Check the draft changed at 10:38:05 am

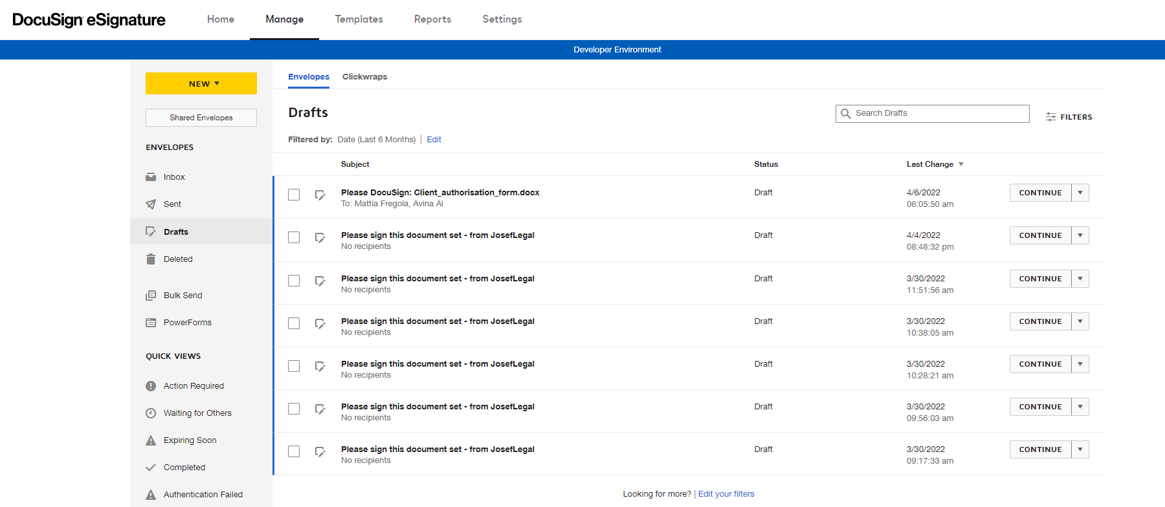[294, 323]
